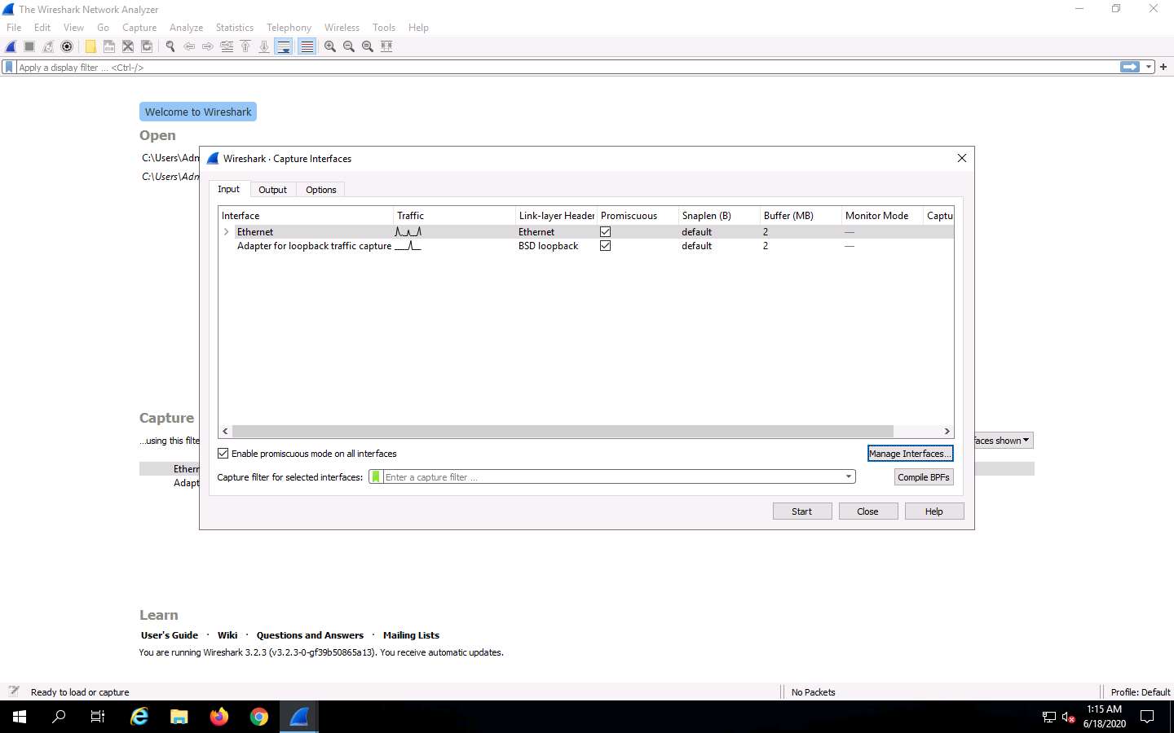Click the go to last packet icon
Viewport: 1174px width, 733px height.
tap(264, 46)
